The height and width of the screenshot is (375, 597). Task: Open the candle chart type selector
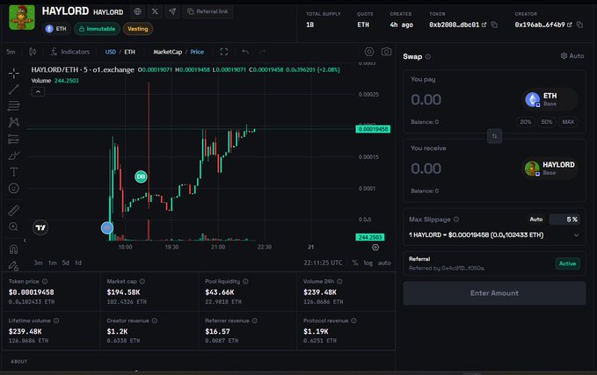click(x=33, y=52)
